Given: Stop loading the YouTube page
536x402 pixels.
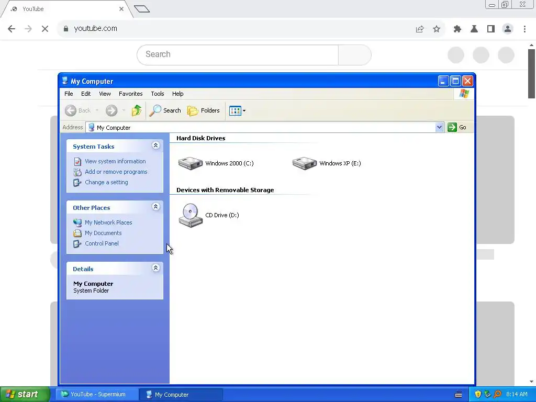Looking at the screenshot, I should pos(45,29).
